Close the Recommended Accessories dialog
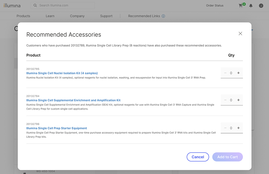Image resolution: width=269 pixels, height=174 pixels. point(240,34)
